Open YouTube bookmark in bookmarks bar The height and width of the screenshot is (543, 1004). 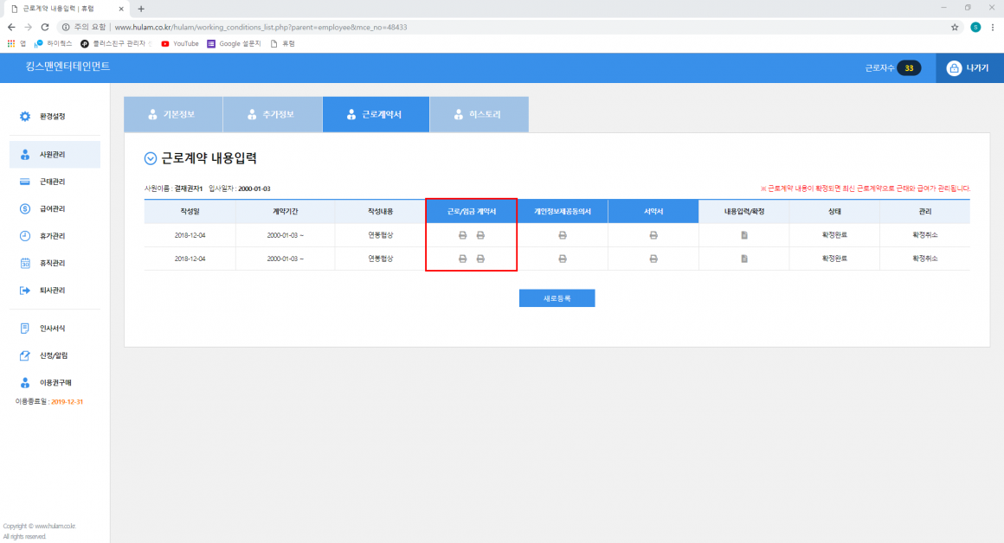coord(180,43)
